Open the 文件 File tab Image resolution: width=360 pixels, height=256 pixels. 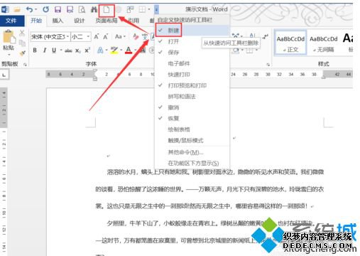[12, 21]
